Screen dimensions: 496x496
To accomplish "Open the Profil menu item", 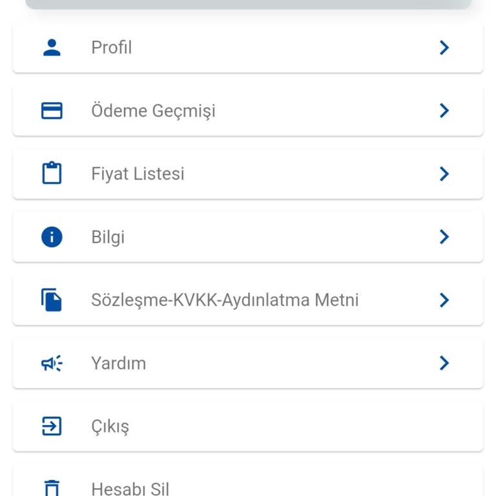I will pyautogui.click(x=112, y=48).
